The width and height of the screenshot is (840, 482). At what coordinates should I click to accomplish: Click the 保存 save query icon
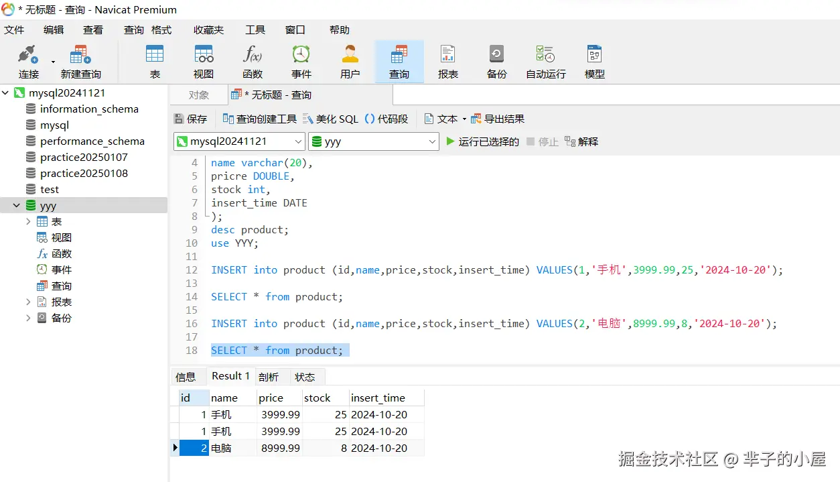[191, 119]
